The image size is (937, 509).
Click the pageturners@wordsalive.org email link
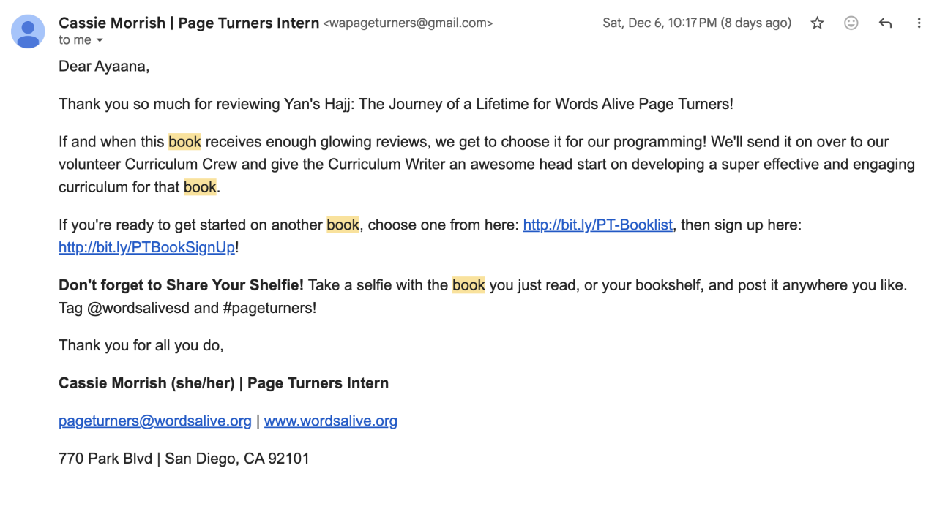(x=154, y=421)
